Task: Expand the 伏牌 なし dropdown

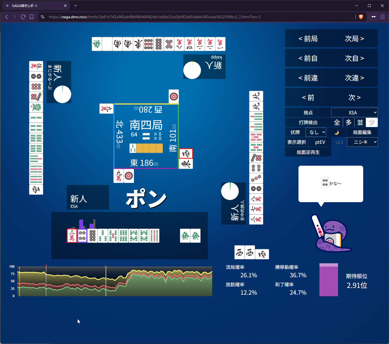Action: click(x=316, y=132)
